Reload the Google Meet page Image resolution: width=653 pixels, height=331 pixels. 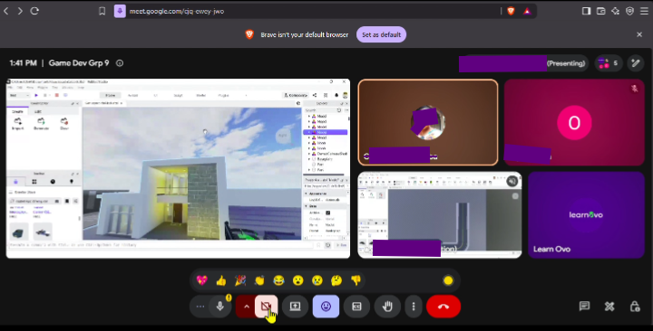coord(34,11)
